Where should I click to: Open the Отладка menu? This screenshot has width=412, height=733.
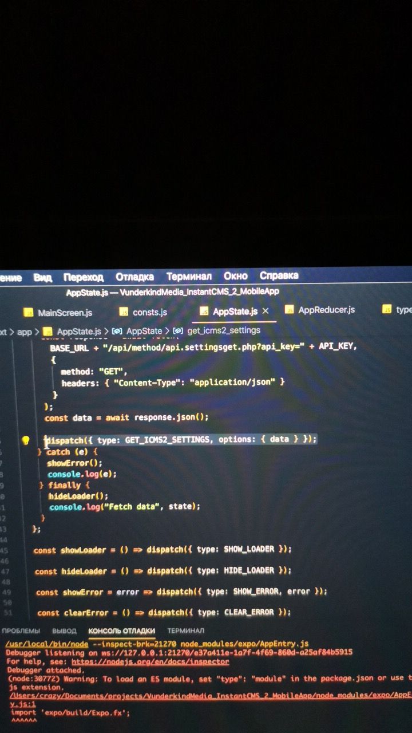[134, 277]
